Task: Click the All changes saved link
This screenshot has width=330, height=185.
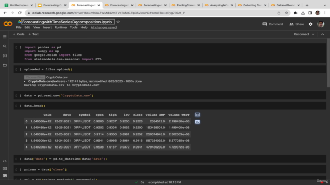Action: [x=104, y=27]
